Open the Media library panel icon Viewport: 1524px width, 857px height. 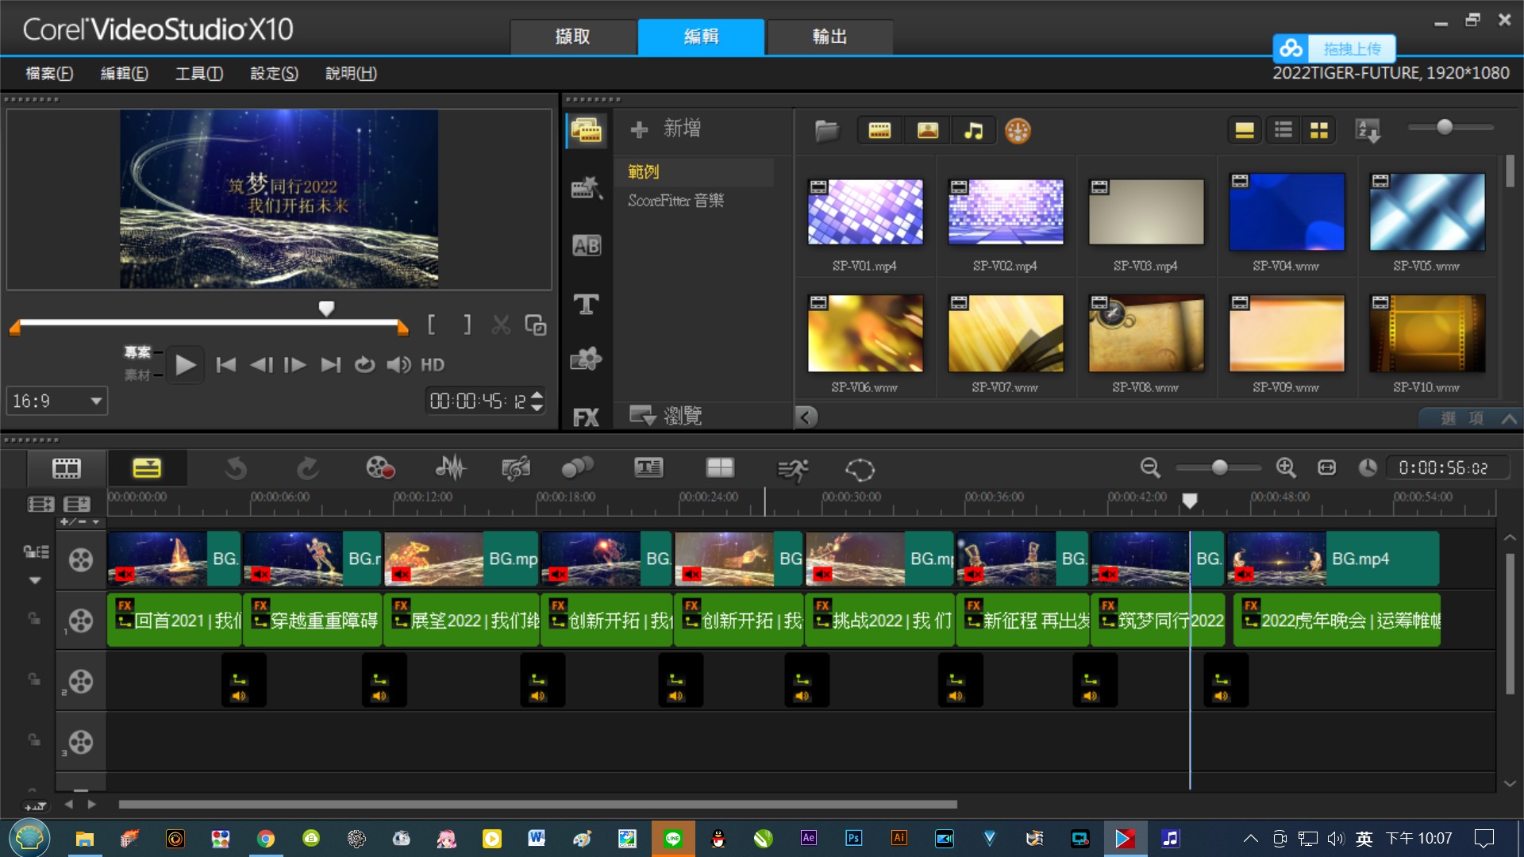point(587,130)
